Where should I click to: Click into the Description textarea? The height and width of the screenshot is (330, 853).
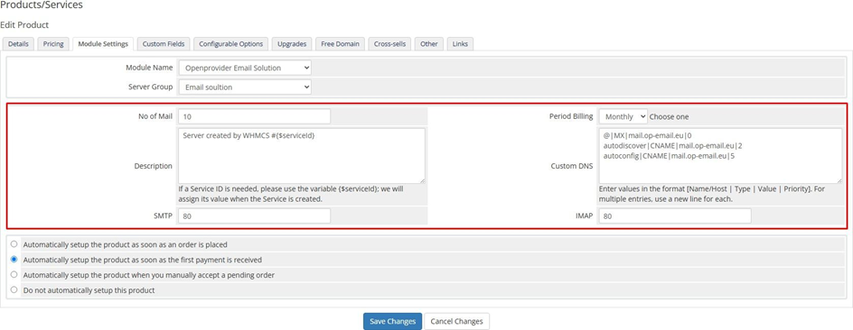302,156
